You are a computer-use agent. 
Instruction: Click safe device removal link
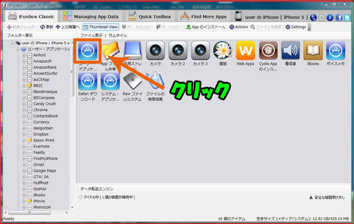(327, 197)
